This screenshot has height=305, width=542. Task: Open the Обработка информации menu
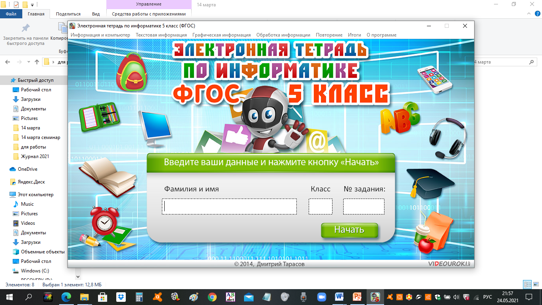283,35
